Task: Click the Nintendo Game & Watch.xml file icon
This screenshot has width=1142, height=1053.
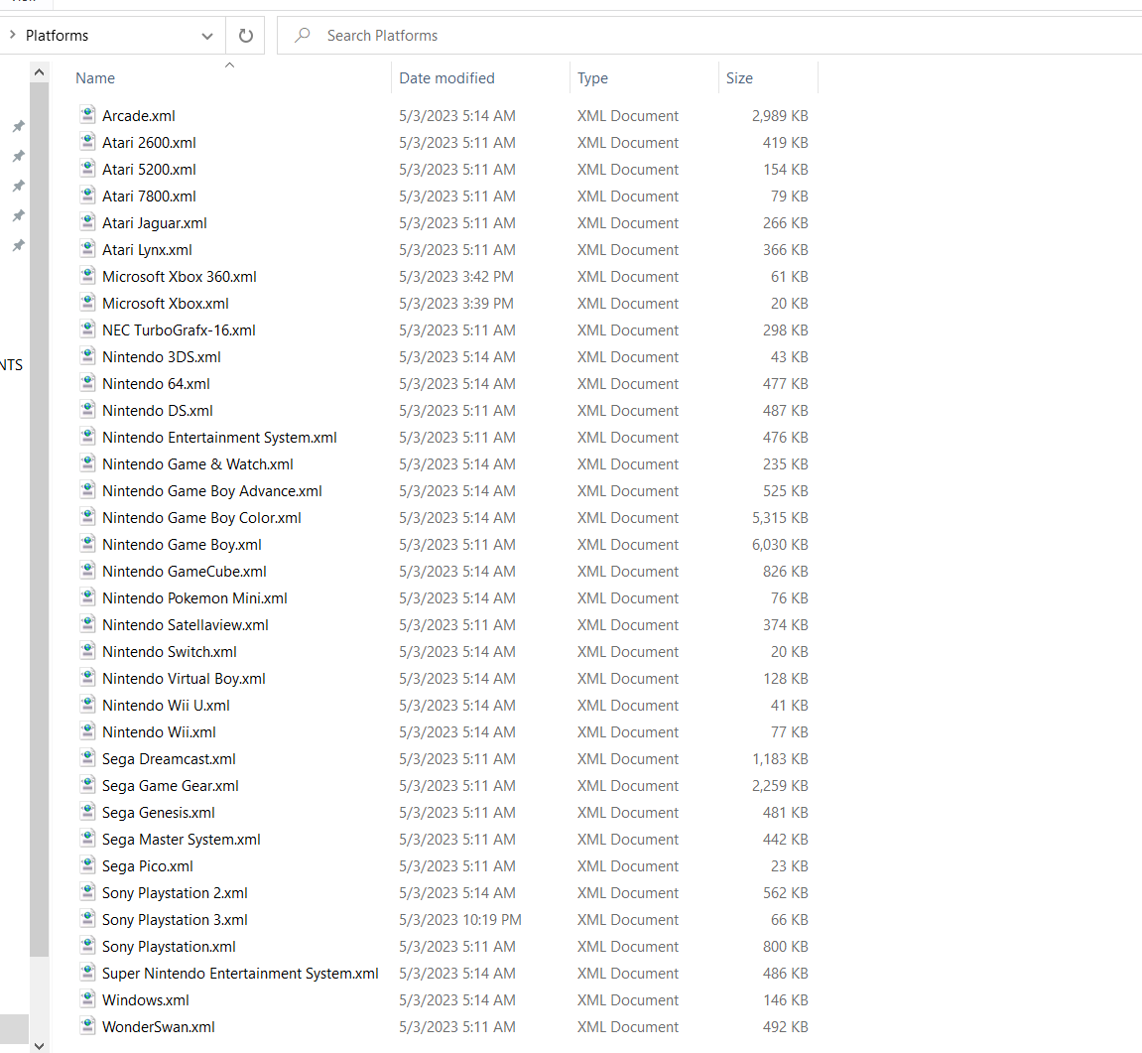Action: pyautogui.click(x=87, y=463)
